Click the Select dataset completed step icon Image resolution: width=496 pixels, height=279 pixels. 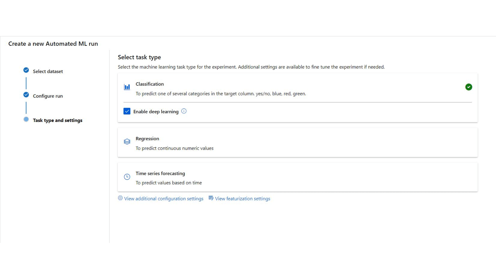click(x=26, y=70)
